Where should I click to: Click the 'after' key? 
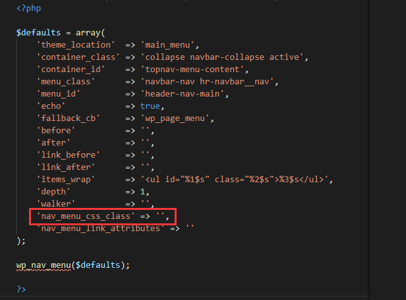53,143
